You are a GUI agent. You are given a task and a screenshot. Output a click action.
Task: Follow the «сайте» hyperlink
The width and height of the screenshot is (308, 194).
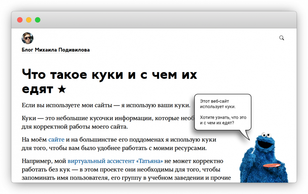click(x=56, y=140)
